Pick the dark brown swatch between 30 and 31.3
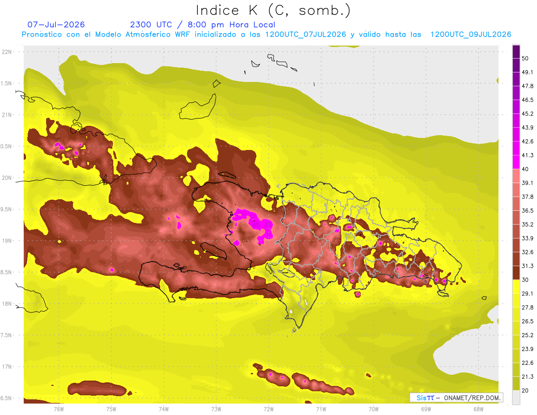Screen dimensions: 537x415 coord(516,273)
